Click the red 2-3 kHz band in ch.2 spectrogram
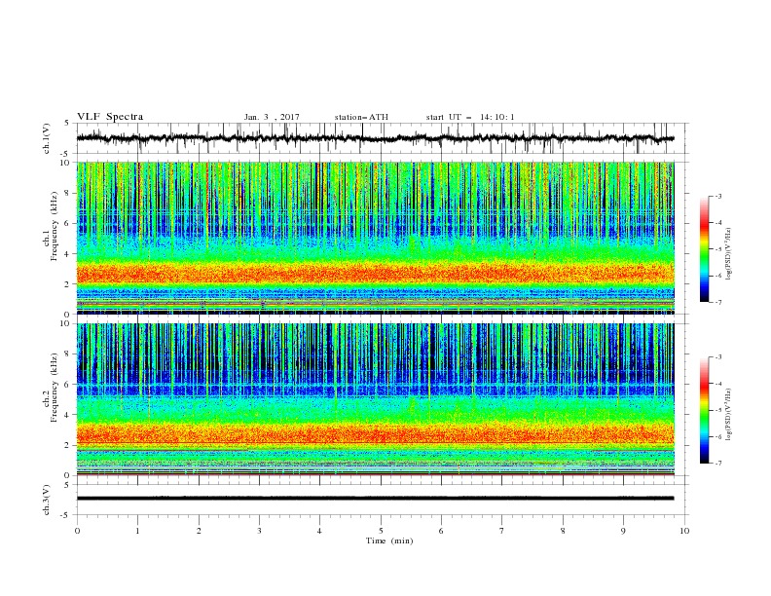The height and width of the screenshot is (596, 771). [375, 434]
